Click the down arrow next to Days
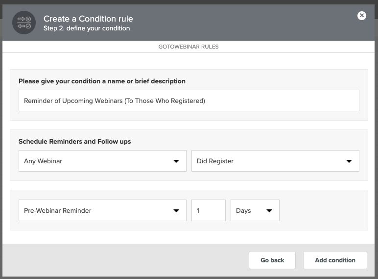This screenshot has height=279, width=378. 269,211
